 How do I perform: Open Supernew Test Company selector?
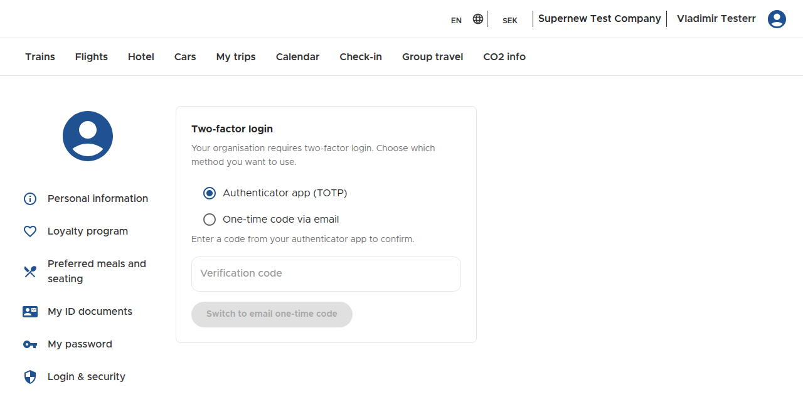point(600,19)
